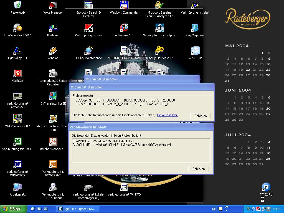Click the BCP2 : 805366F0 value
This screenshot has height=213, width=284.
point(136,100)
